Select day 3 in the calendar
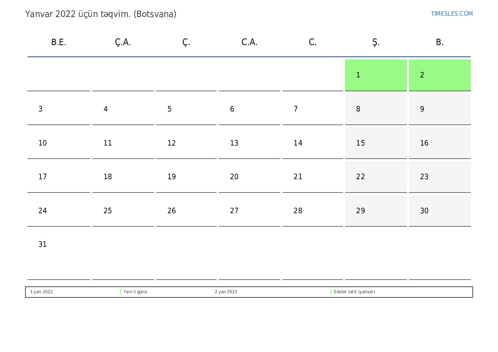This screenshot has height=352, width=498. click(x=59, y=109)
